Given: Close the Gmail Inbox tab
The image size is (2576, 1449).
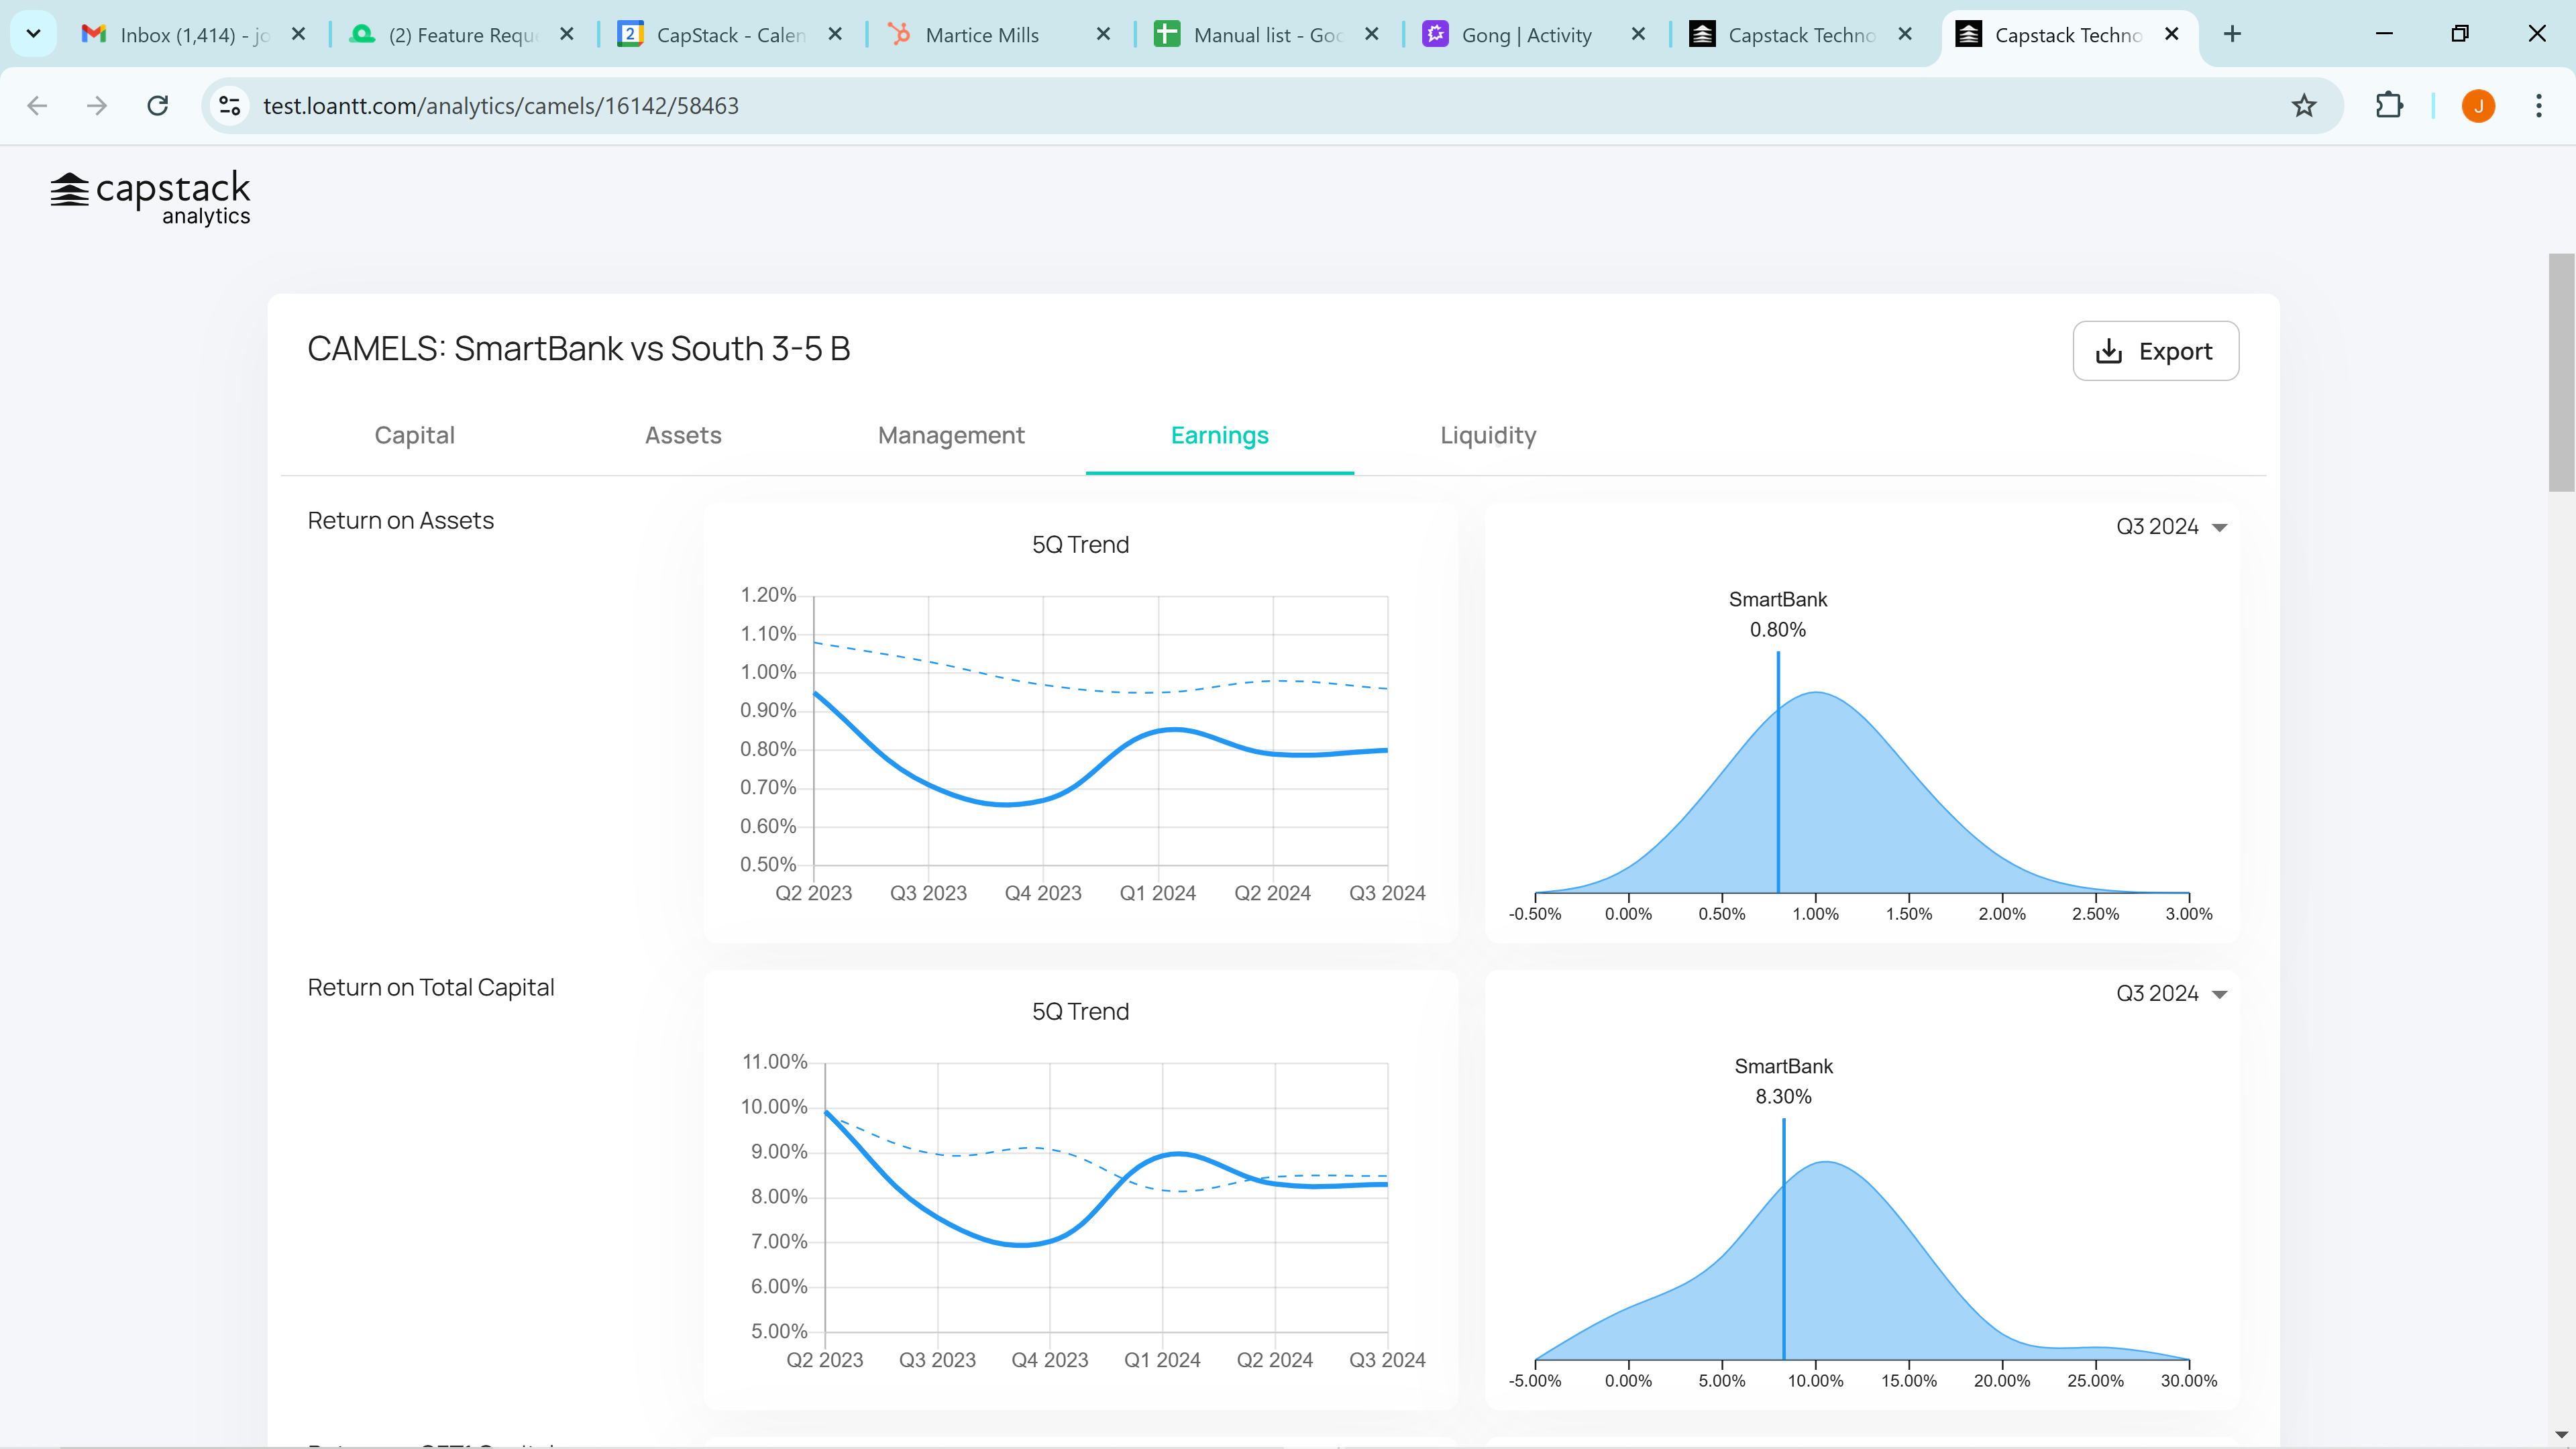Looking at the screenshot, I should (x=298, y=34).
